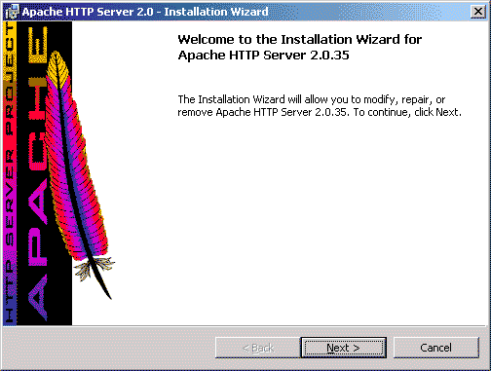Viewport: 491px width, 371px height.
Task: Close the Installation Wizard window
Action: point(478,12)
